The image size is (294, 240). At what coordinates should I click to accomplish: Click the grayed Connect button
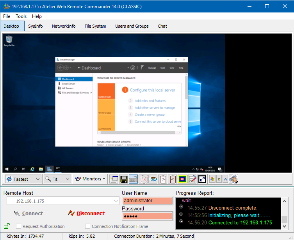point(29,213)
